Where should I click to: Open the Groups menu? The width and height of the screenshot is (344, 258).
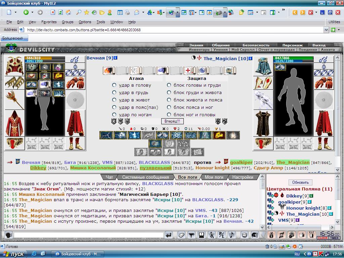pyautogui.click(x=68, y=22)
